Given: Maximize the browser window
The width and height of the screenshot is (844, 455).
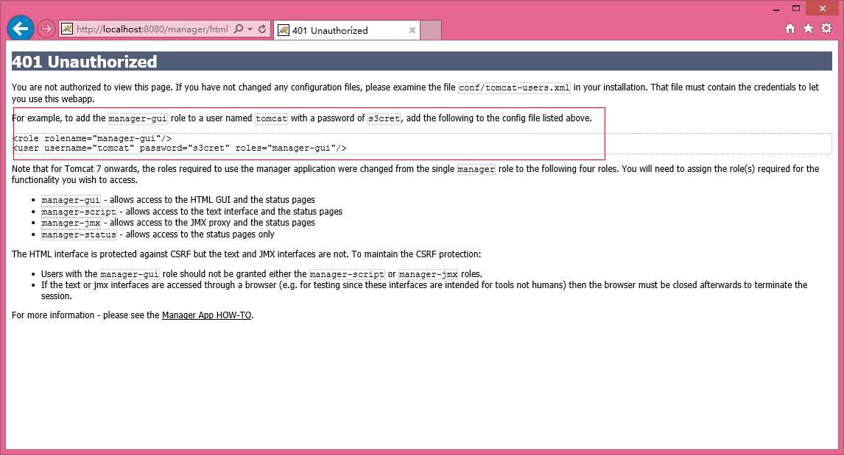Looking at the screenshot, I should [796, 8].
